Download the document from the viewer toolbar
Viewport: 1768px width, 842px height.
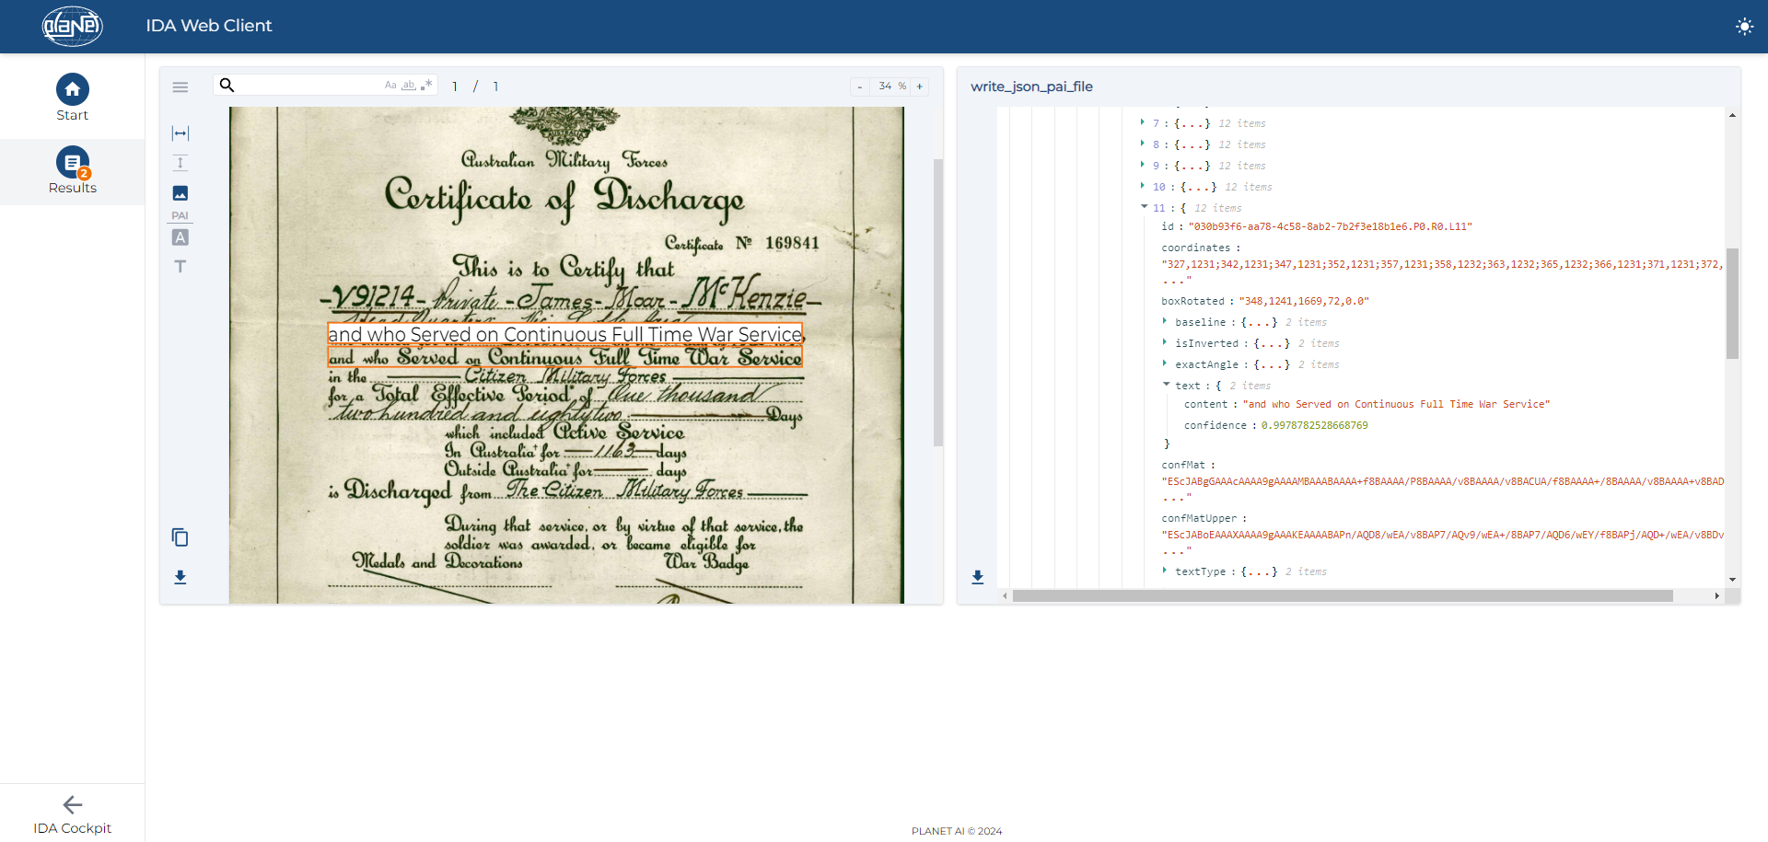180,577
